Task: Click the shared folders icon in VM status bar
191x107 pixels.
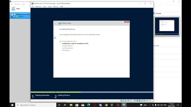Action: (x=133, y=101)
